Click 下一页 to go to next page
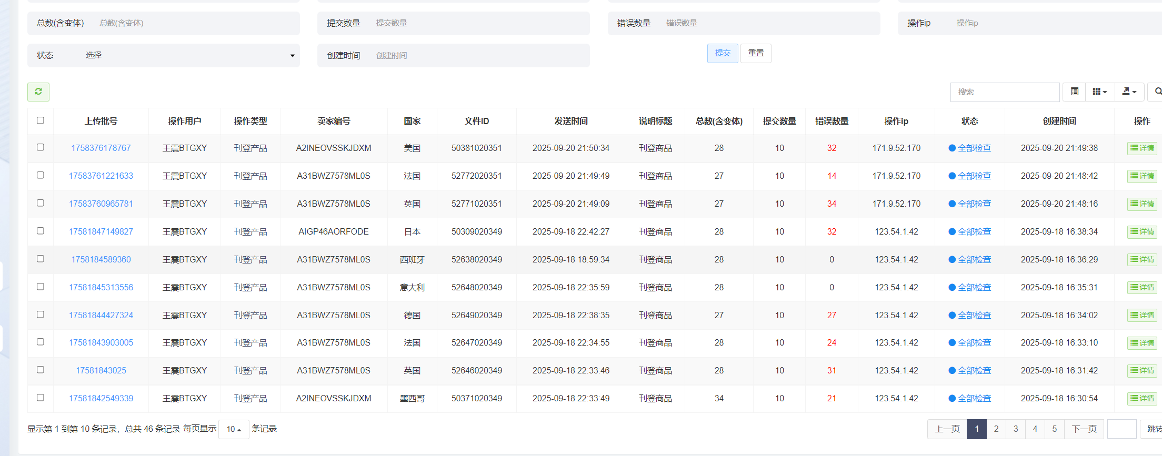This screenshot has width=1162, height=456. (x=1084, y=429)
